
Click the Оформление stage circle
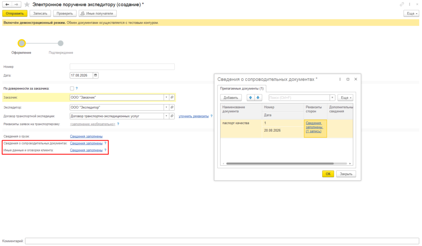pyautogui.click(x=21, y=43)
